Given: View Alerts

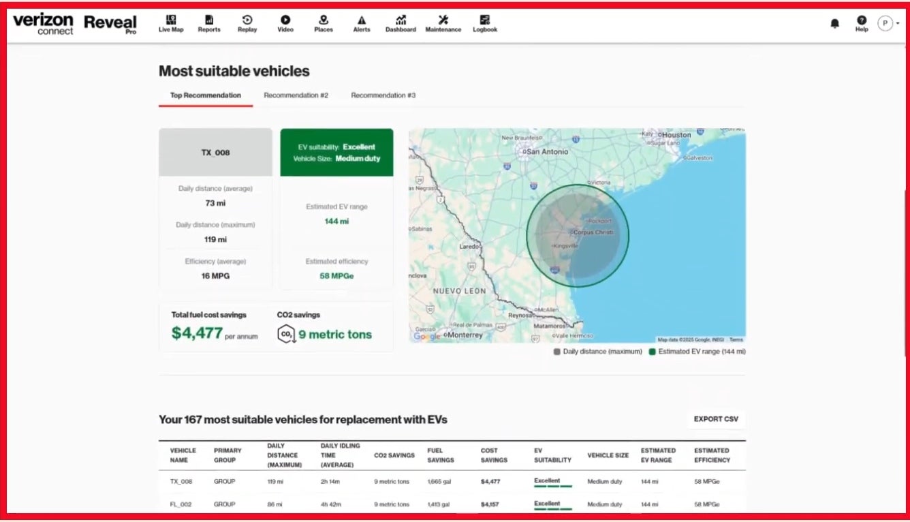Looking at the screenshot, I should [361, 23].
